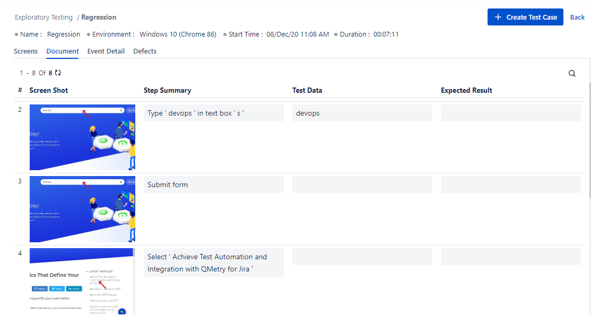Click step number 4 in the list
591x316 pixels.
click(x=20, y=253)
